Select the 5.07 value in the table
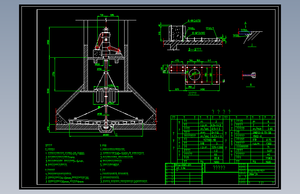The width and height of the screenshot is (300, 194). (270, 151)
